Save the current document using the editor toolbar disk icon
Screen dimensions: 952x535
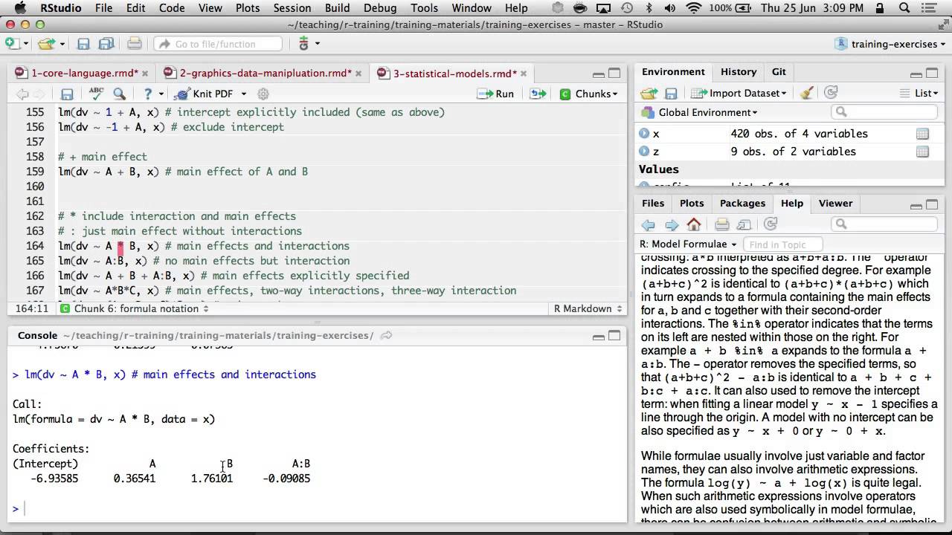[x=67, y=94]
